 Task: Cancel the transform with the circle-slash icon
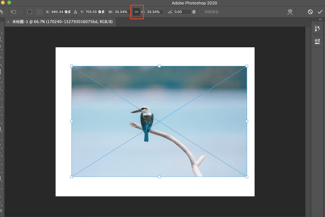[310, 12]
